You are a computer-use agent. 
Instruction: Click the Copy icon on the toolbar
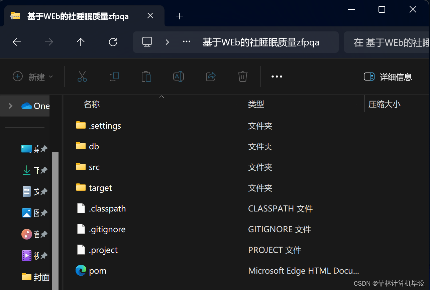click(x=114, y=77)
